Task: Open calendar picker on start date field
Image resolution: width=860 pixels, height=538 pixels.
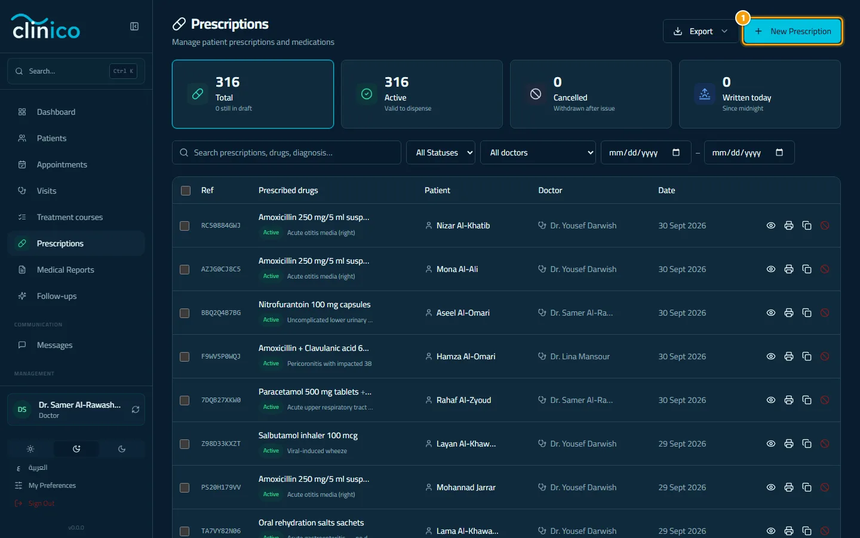Action: point(676,152)
